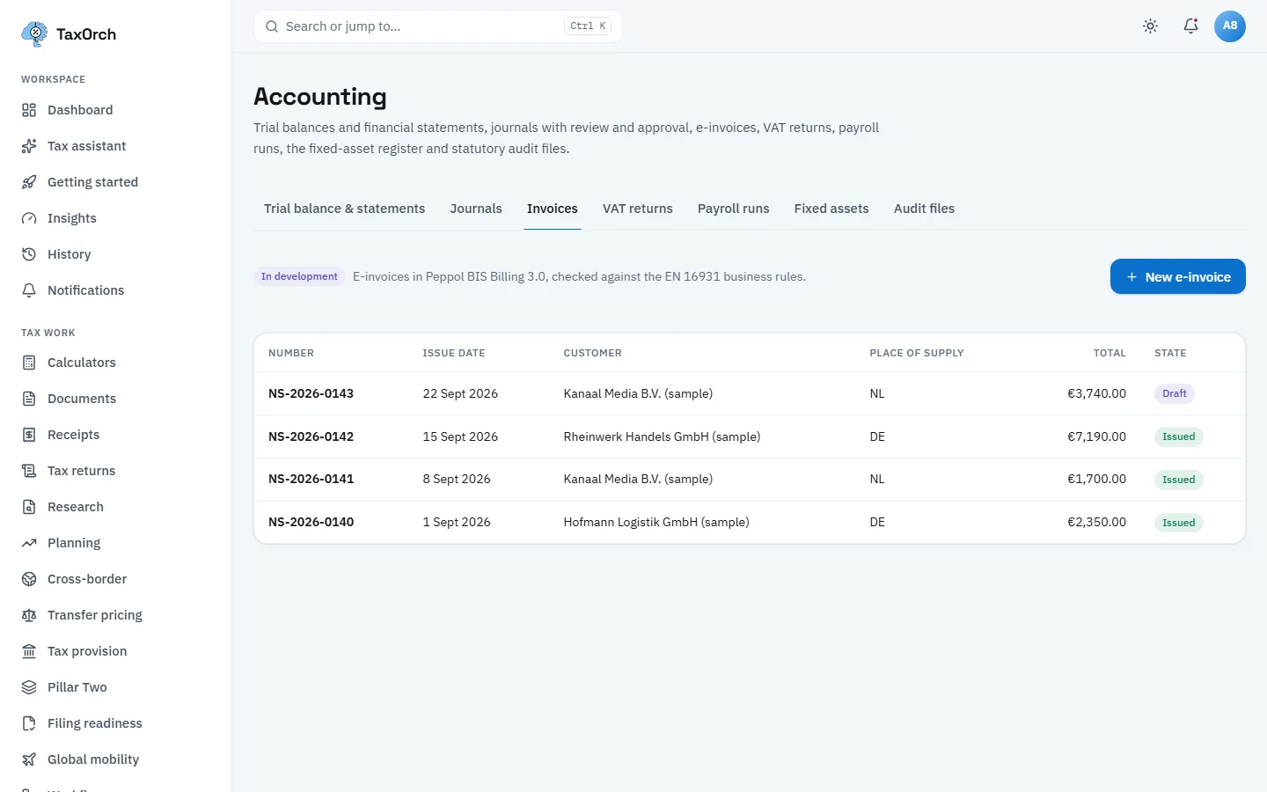
Task: Select the Invoices tab
Action: (x=553, y=209)
